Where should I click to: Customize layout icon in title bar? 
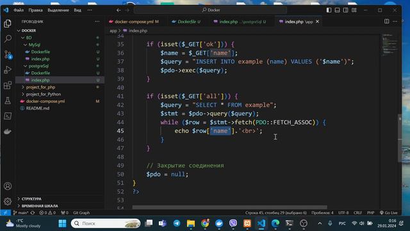click(354, 10)
